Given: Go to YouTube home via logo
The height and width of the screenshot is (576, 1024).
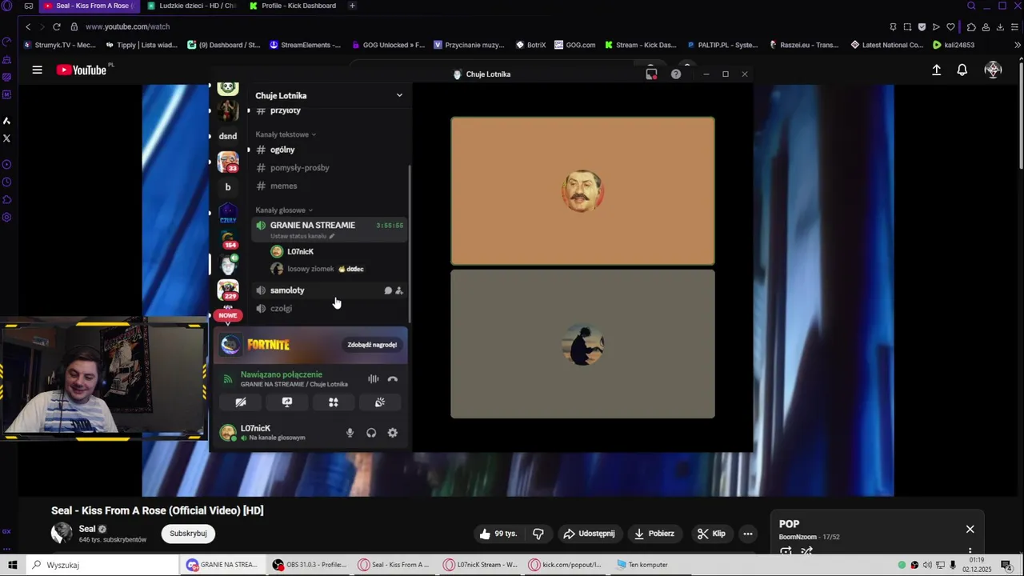Looking at the screenshot, I should [x=82, y=70].
